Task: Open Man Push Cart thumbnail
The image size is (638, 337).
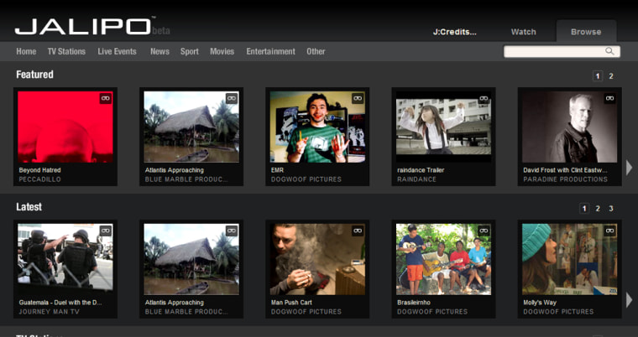Action: pyautogui.click(x=318, y=259)
